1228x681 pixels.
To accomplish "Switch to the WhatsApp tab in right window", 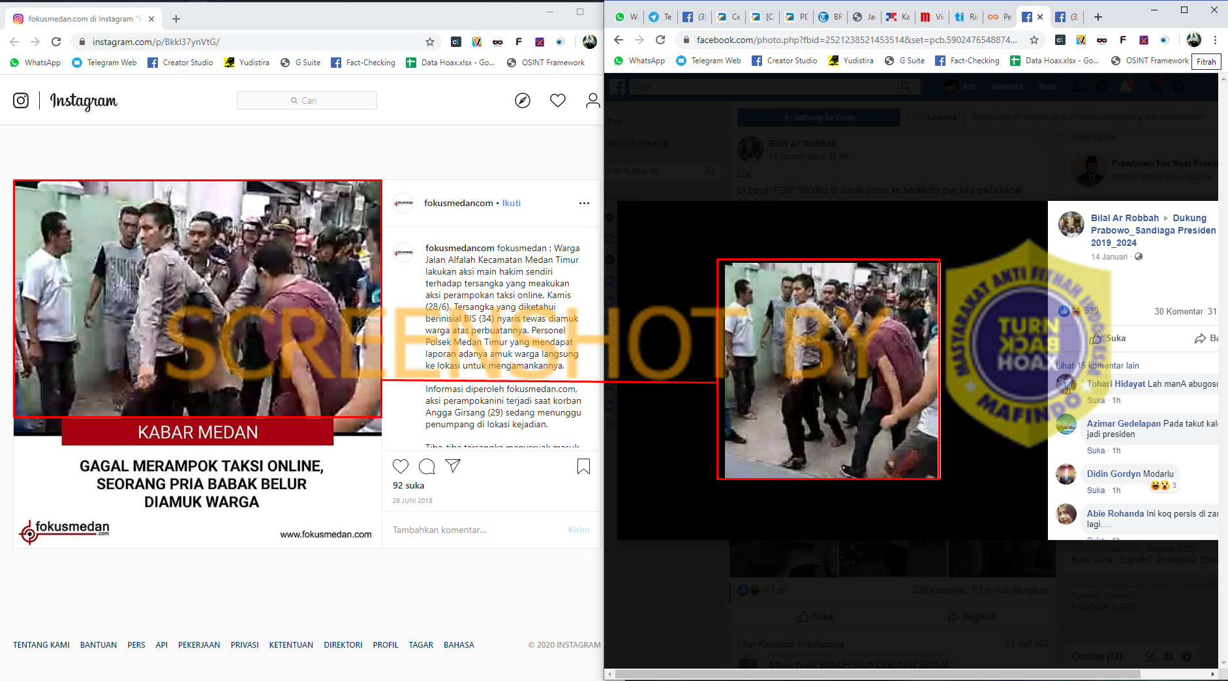I will pos(626,17).
